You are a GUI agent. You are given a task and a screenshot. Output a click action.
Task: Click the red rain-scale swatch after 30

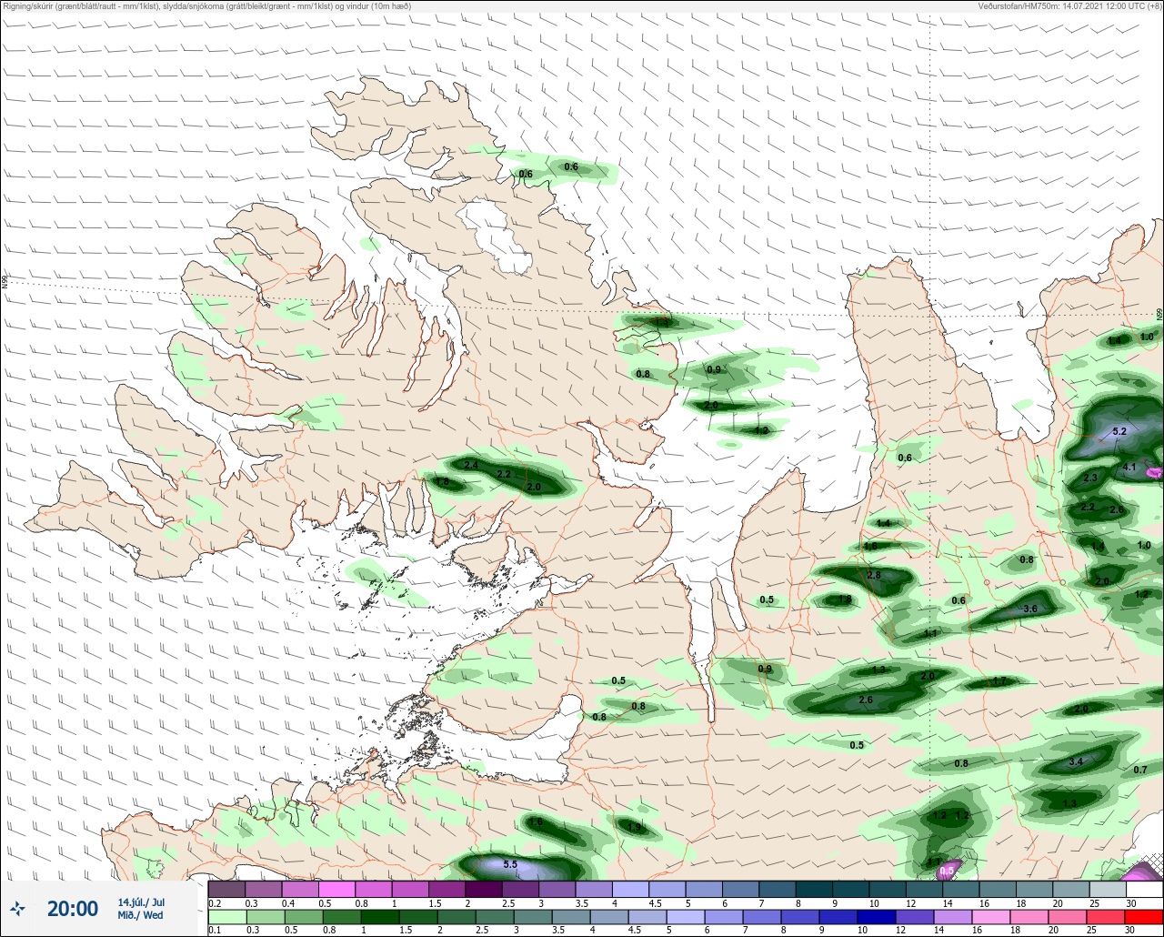[1144, 917]
